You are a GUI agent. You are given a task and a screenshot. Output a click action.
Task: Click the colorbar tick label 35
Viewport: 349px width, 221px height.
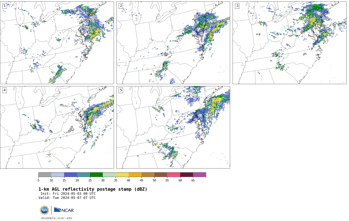click(x=116, y=180)
